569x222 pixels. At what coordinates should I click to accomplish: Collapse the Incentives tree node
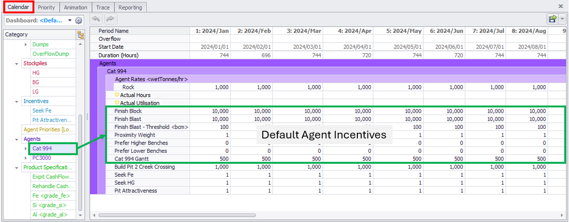(x=17, y=101)
